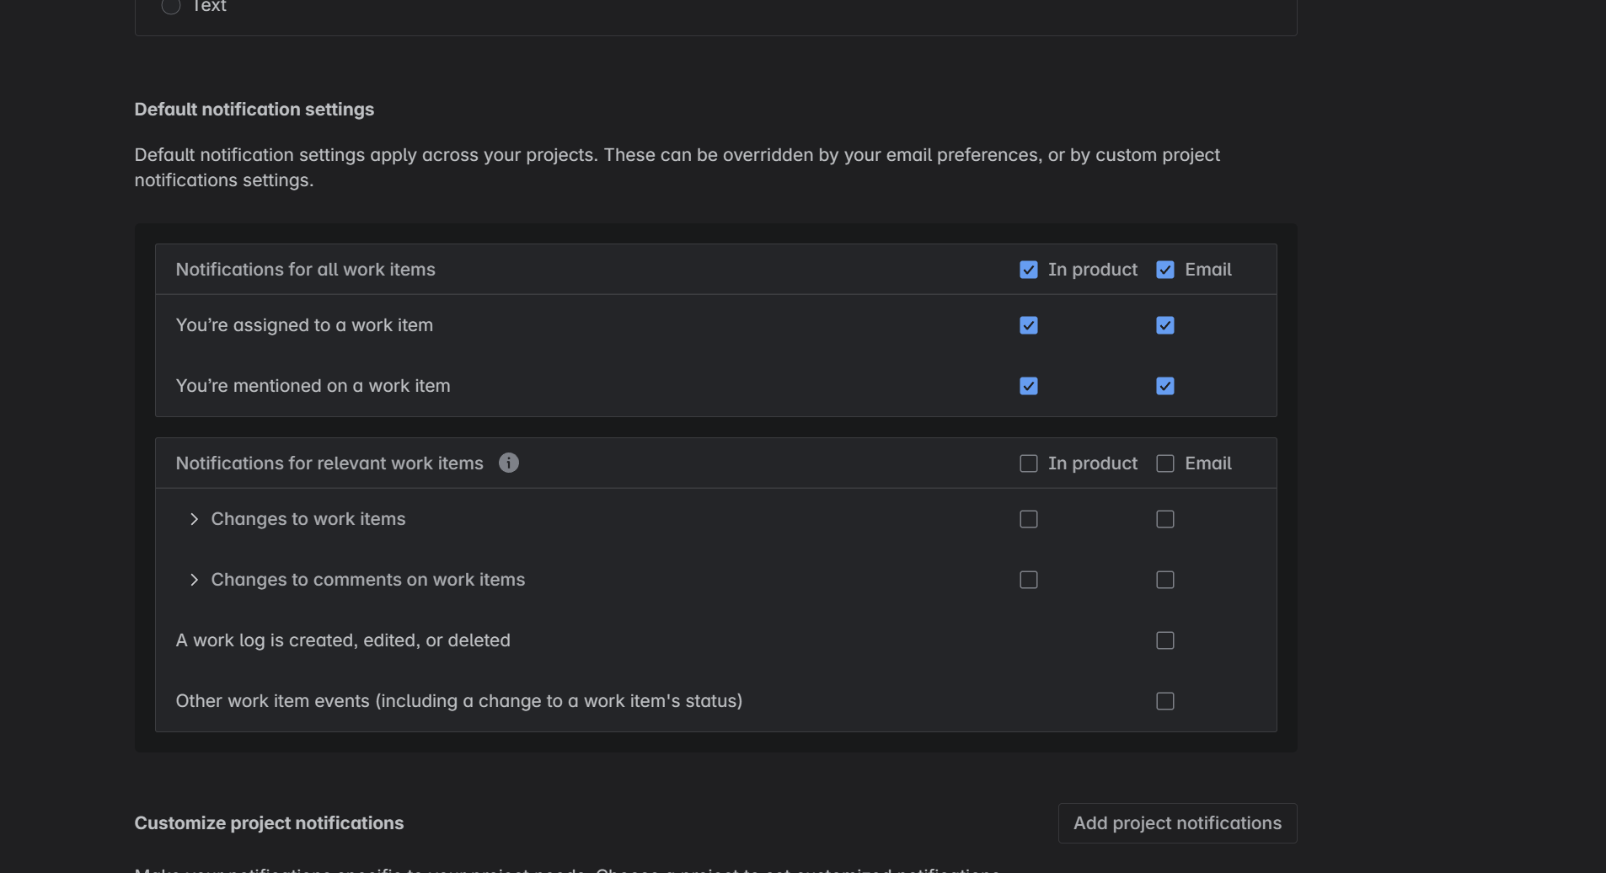This screenshot has height=873, width=1606.
Task: Select the Text radio option
Action: [x=171, y=7]
